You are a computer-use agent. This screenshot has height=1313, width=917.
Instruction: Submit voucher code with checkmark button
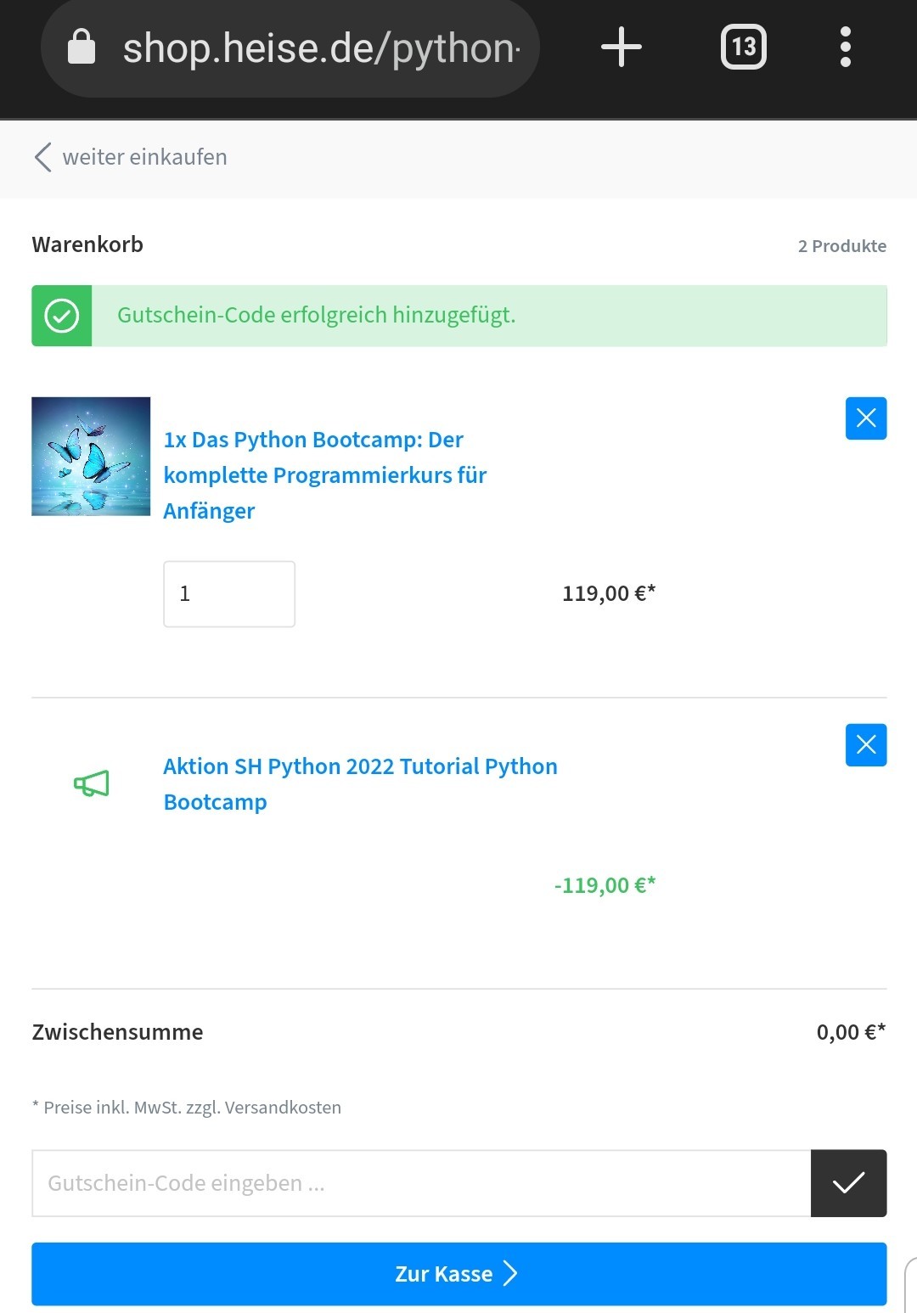click(849, 1183)
